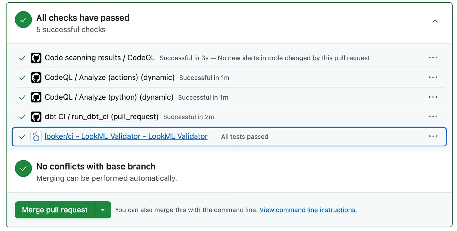Open View command line instructions link
The width and height of the screenshot is (457, 231).
coord(308,210)
